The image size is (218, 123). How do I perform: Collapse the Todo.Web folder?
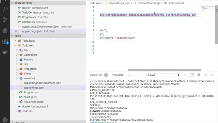pos(15,45)
